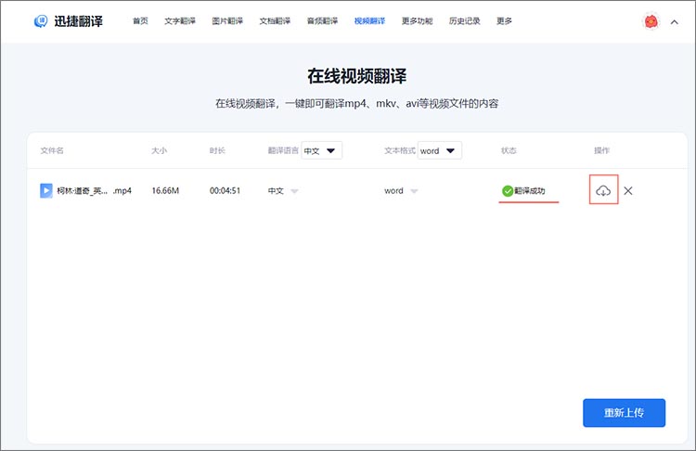Collapse the header with the up chevron

click(x=675, y=21)
